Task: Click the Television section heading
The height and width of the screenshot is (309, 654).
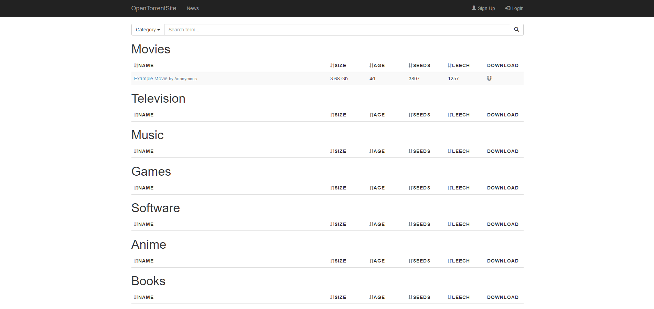Action: [x=158, y=99]
